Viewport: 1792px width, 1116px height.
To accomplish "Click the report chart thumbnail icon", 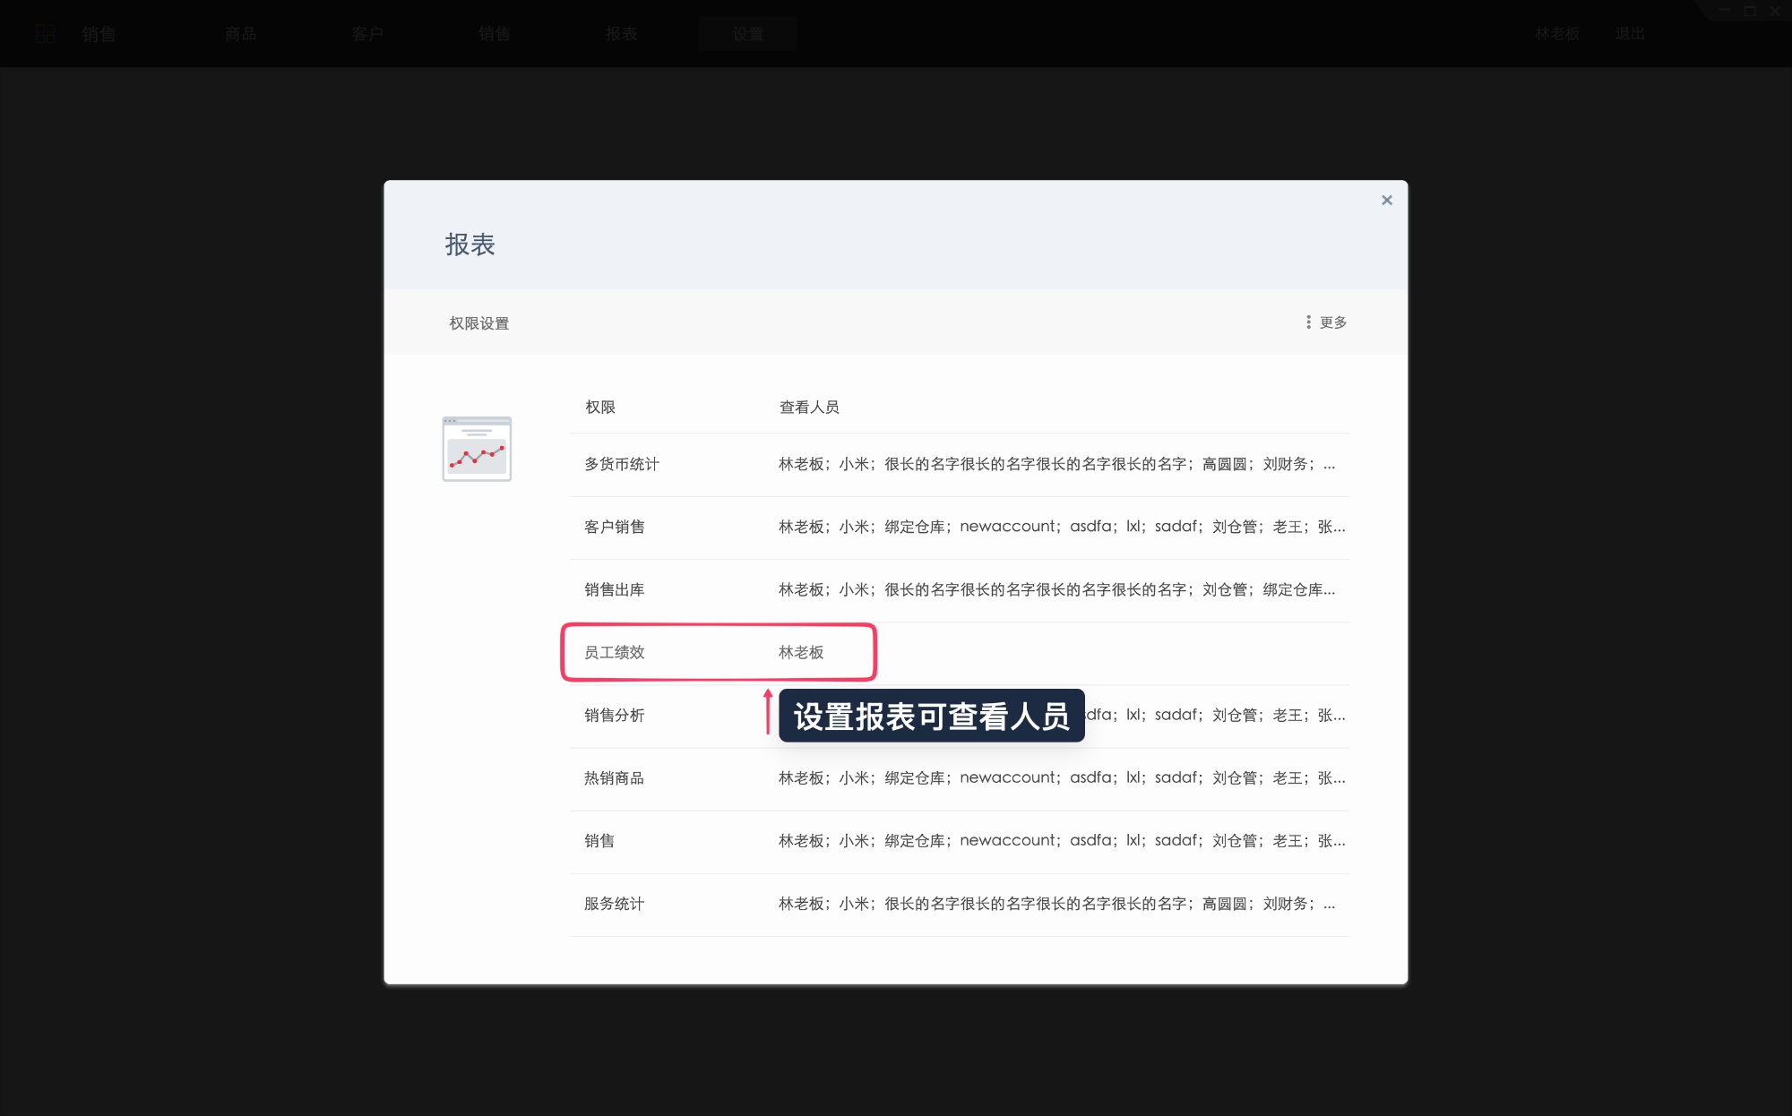I will point(477,449).
